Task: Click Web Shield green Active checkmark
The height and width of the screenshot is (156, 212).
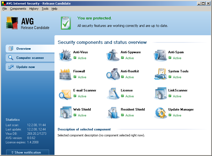Action: tap(75, 115)
